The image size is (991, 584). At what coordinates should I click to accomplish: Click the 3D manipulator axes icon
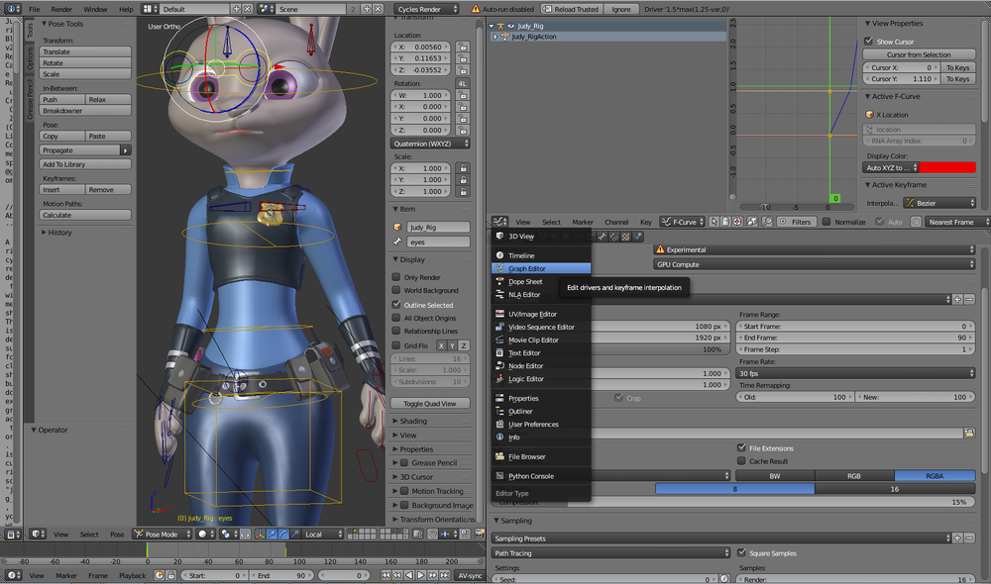pyautogui.click(x=260, y=535)
